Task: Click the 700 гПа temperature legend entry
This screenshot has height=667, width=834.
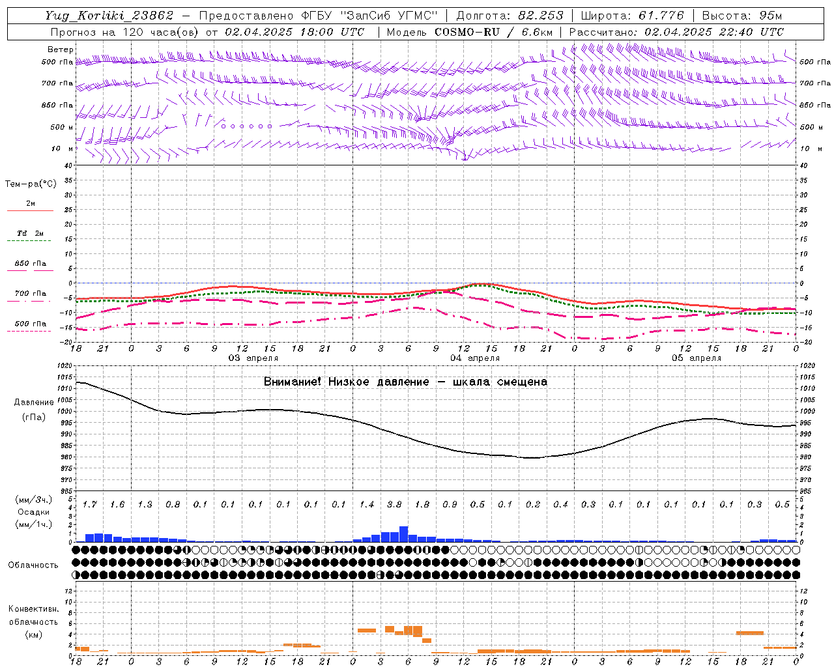Action: pyautogui.click(x=31, y=293)
